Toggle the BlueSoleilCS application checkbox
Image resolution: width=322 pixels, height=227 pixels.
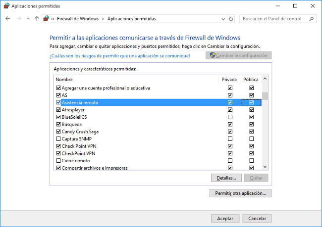click(x=58, y=117)
